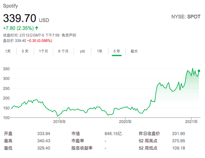Click the 300 y-axis label

click(6, 78)
